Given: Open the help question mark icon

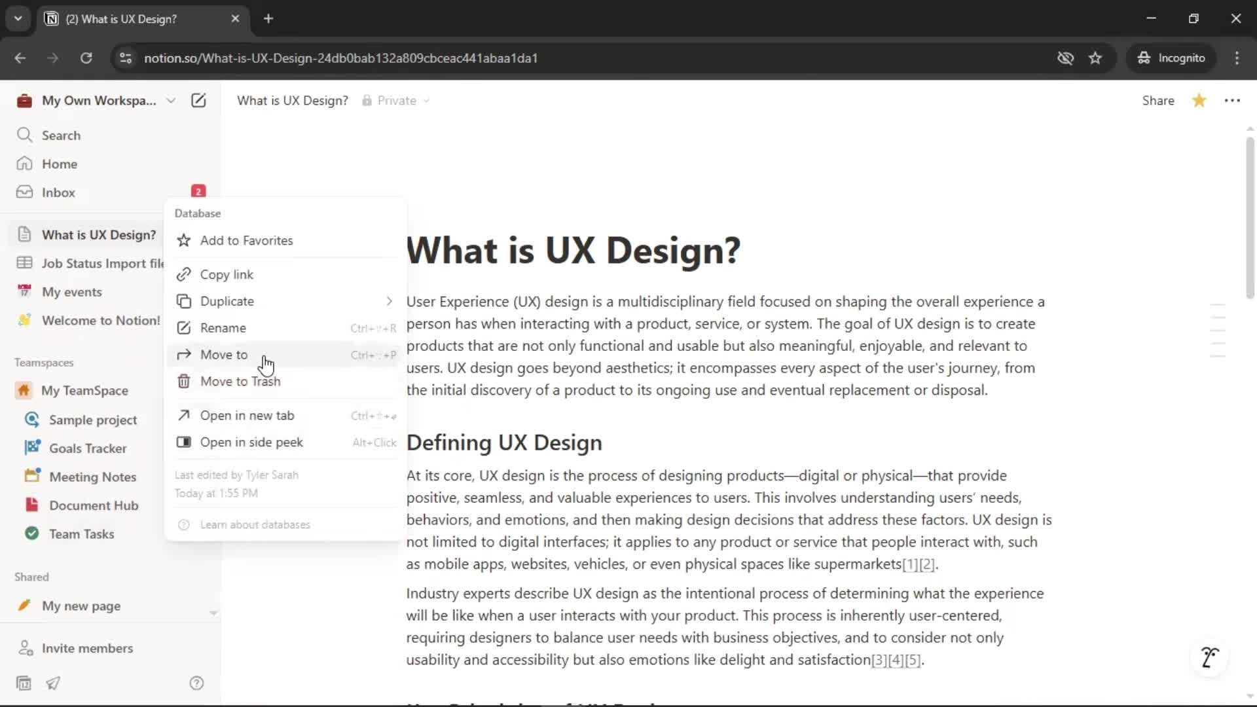Looking at the screenshot, I should coord(196,683).
